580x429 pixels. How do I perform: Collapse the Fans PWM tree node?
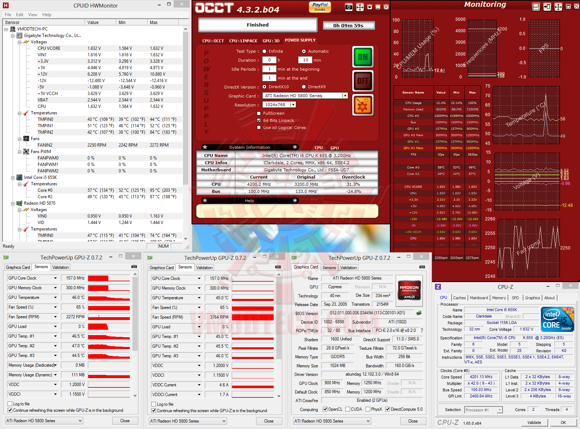[20, 152]
